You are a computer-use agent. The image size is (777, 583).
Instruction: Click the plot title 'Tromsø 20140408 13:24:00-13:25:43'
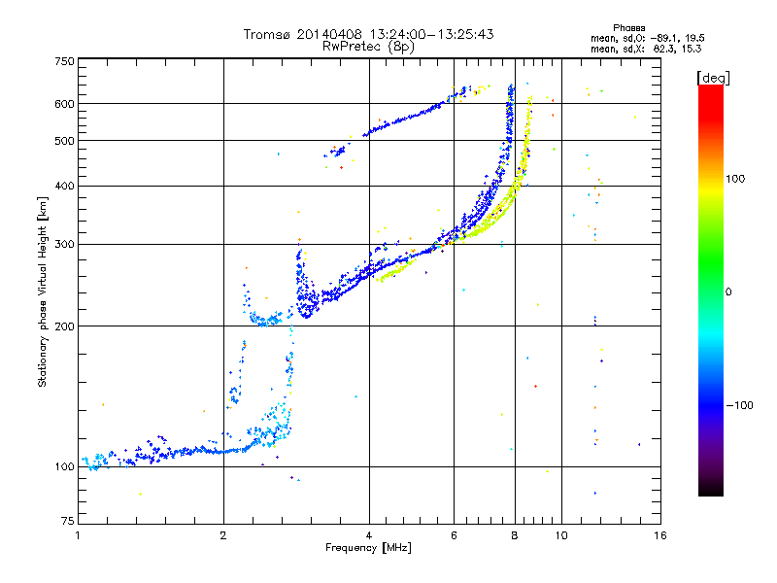tap(368, 34)
